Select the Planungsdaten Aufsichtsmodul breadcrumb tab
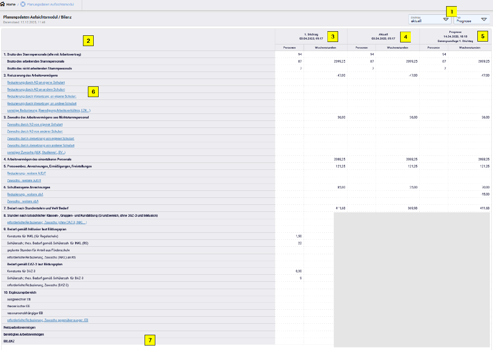 click(52, 4)
